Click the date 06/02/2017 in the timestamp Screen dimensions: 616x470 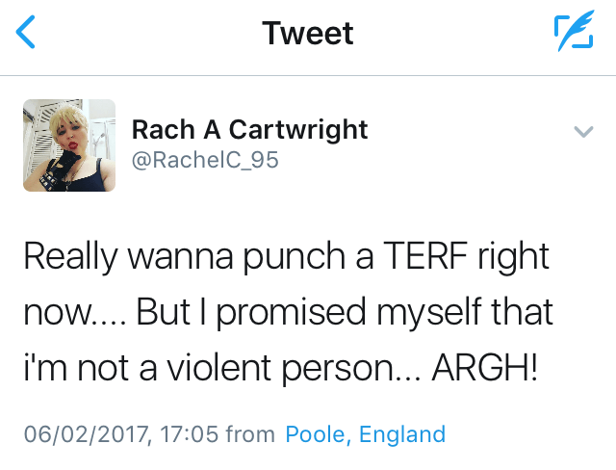click(87, 434)
